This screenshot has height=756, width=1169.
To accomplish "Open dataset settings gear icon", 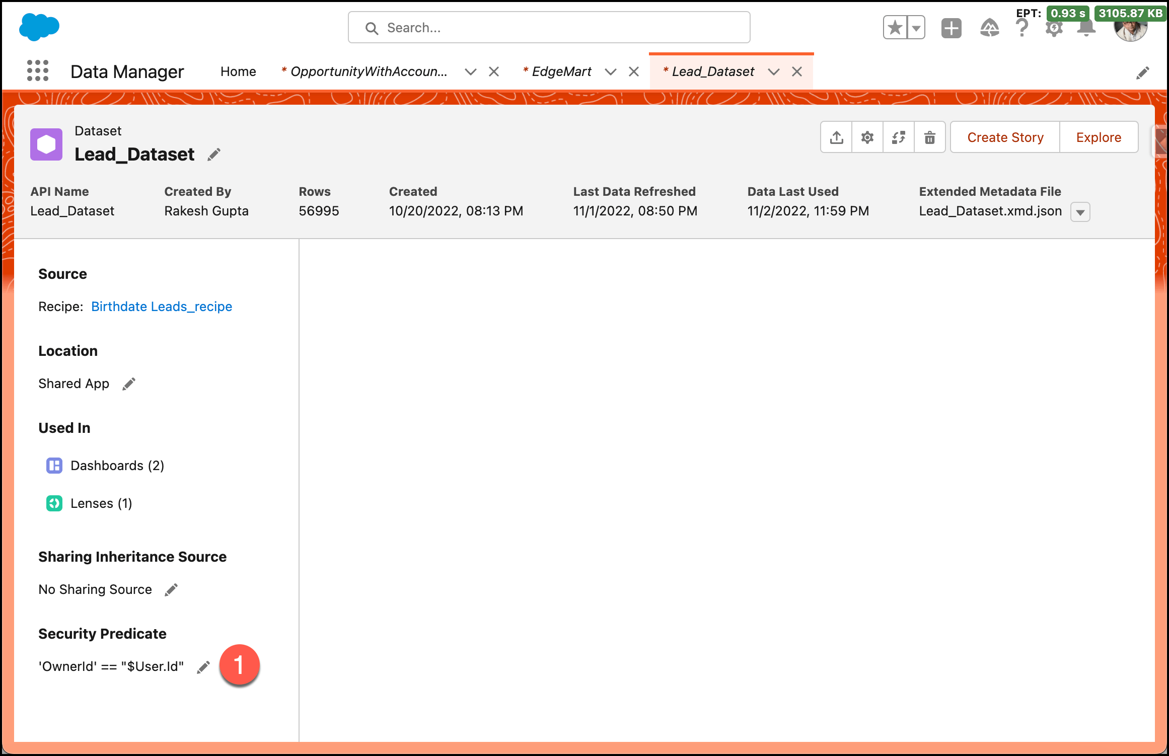I will 867,137.
